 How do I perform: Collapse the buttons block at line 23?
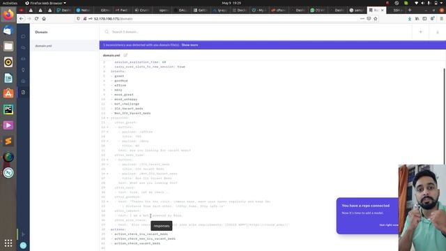click(107, 160)
